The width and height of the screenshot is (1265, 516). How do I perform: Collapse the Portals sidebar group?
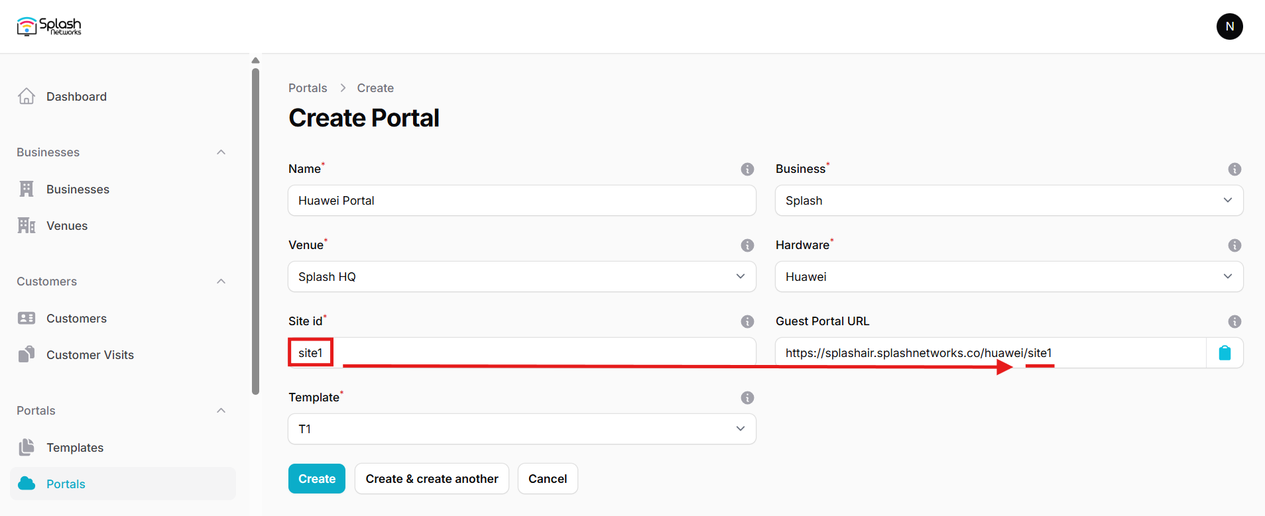221,411
